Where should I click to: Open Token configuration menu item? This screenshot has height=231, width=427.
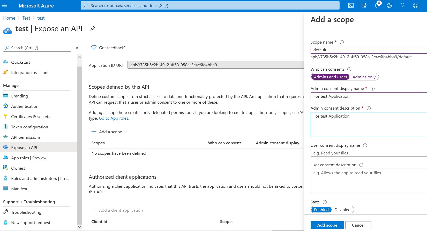coord(29,127)
